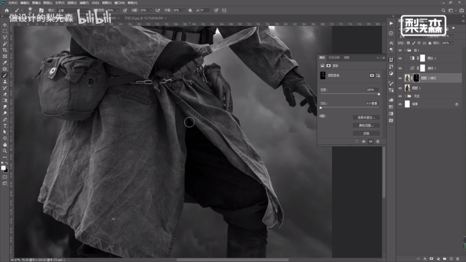466x262 pixels.
Task: Delete the mask using trash icon in Properties
Action: pos(378,142)
